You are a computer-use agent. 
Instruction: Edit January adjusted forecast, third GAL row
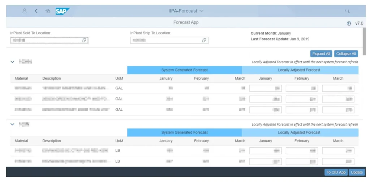tap(266, 110)
